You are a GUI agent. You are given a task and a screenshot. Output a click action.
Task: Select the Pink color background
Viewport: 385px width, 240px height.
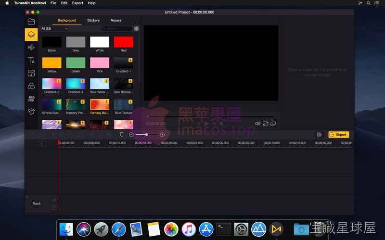100,63
